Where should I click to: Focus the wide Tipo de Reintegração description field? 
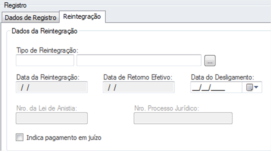139,60
